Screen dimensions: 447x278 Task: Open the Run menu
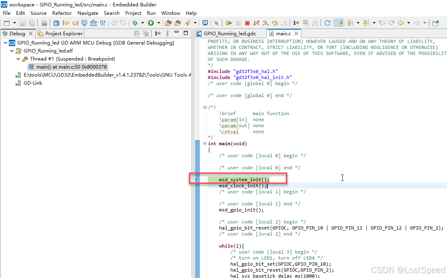coord(151,13)
